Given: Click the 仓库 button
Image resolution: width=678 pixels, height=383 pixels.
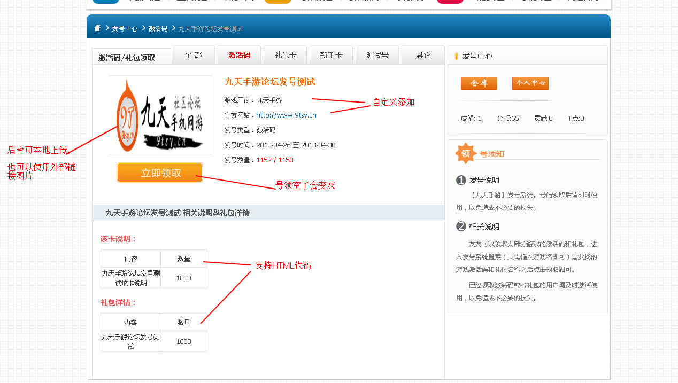Looking at the screenshot, I should pos(479,83).
